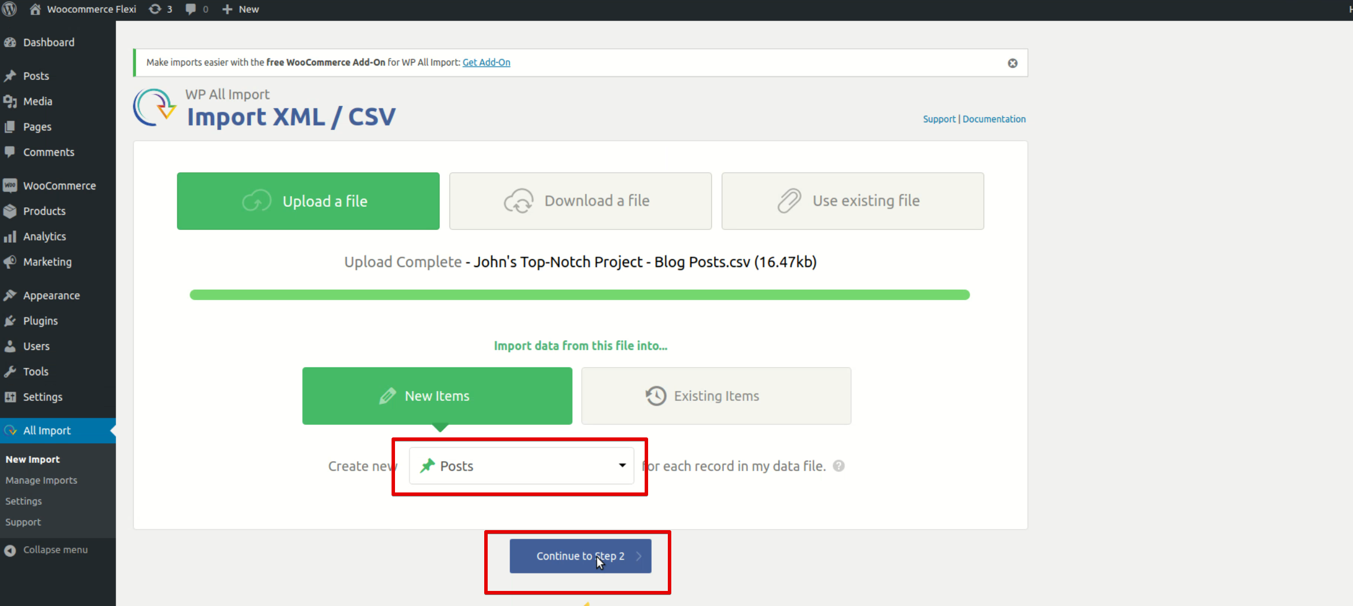The height and width of the screenshot is (606, 1353).
Task: Open Support under All Import submenu
Action: point(23,522)
